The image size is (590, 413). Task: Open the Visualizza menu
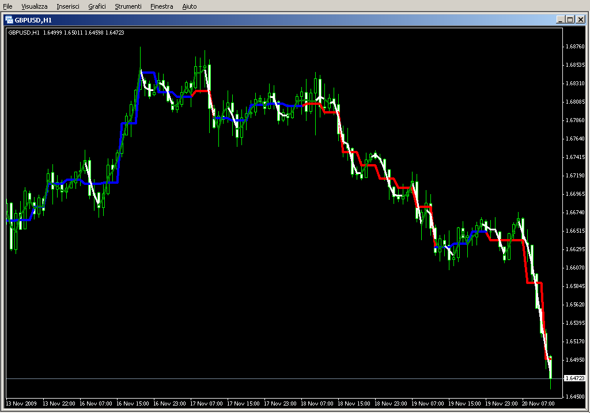coord(35,6)
